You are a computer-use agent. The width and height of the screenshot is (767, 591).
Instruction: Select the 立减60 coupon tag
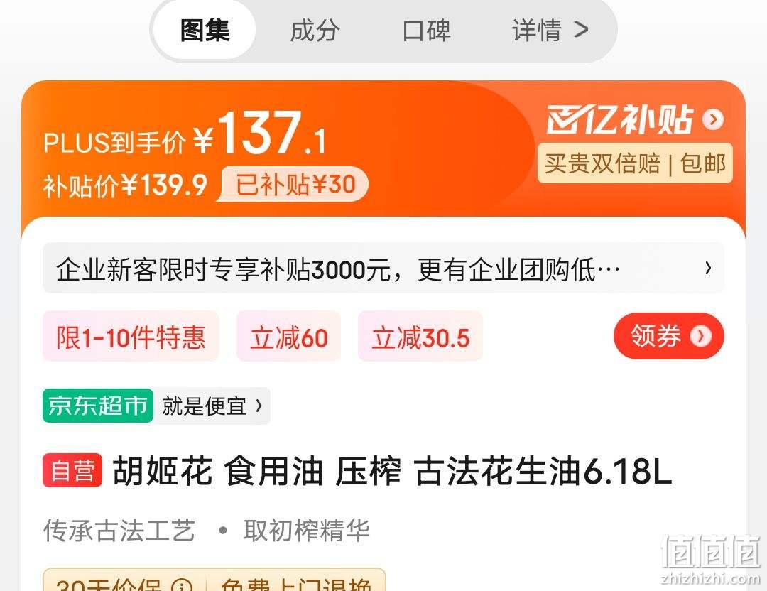(x=288, y=337)
